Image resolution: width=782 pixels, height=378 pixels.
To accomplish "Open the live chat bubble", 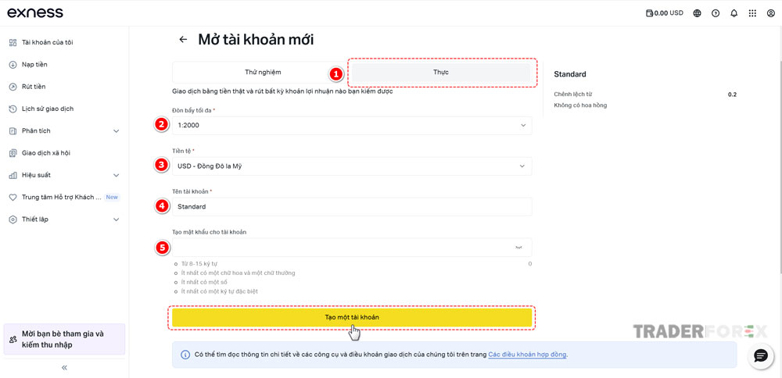I will coord(761,355).
